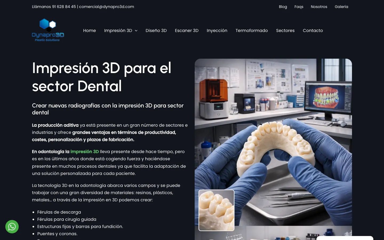Click the list item Puentes y coronas
Screen dimensions: 384x240
coord(57,234)
